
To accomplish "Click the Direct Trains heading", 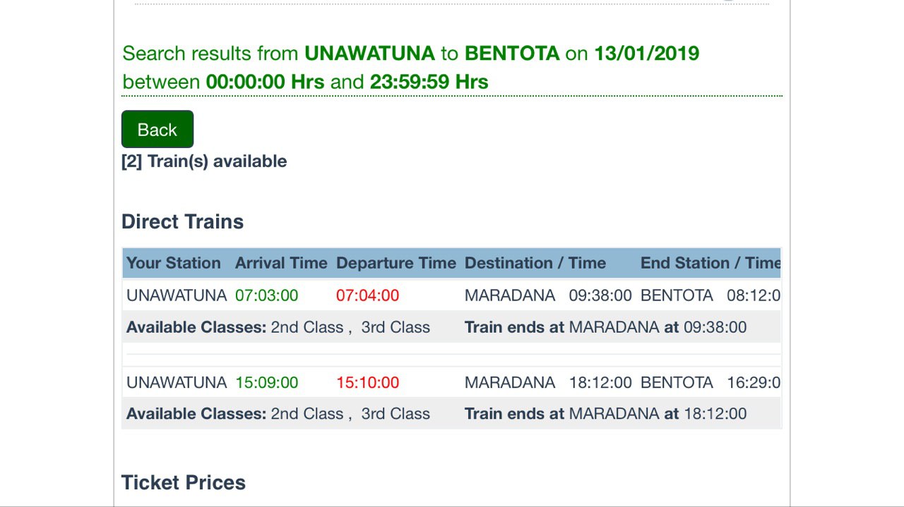I will [182, 221].
